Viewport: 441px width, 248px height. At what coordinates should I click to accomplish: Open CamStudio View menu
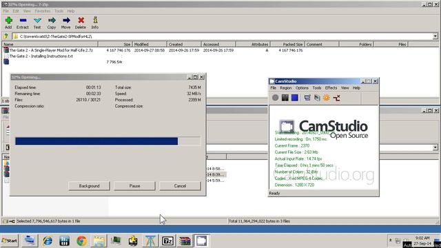tap(345, 87)
